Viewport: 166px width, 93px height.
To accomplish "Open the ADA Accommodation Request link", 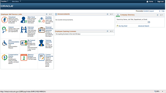I will pos(14,42).
